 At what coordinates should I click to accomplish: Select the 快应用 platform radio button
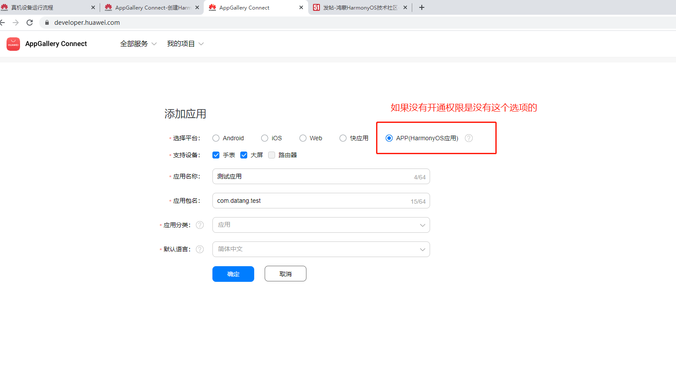343,138
